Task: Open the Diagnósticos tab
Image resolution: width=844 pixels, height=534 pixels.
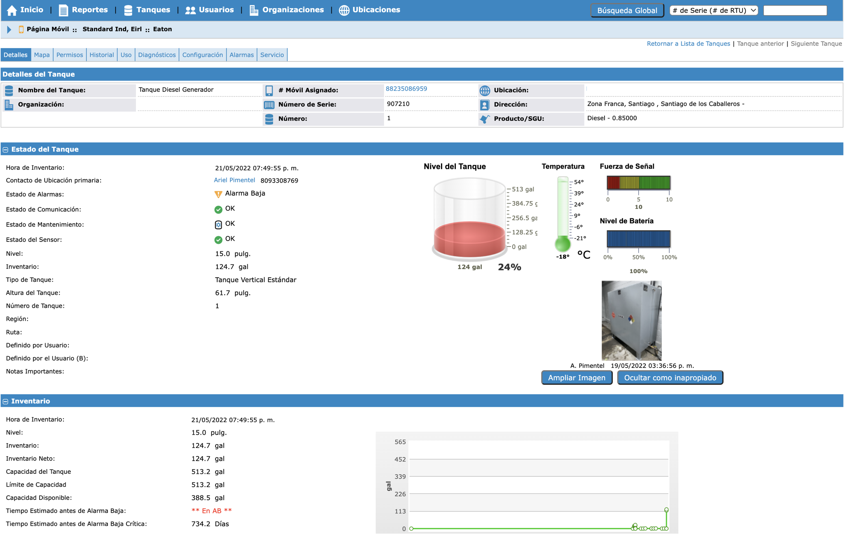Action: (x=157, y=55)
